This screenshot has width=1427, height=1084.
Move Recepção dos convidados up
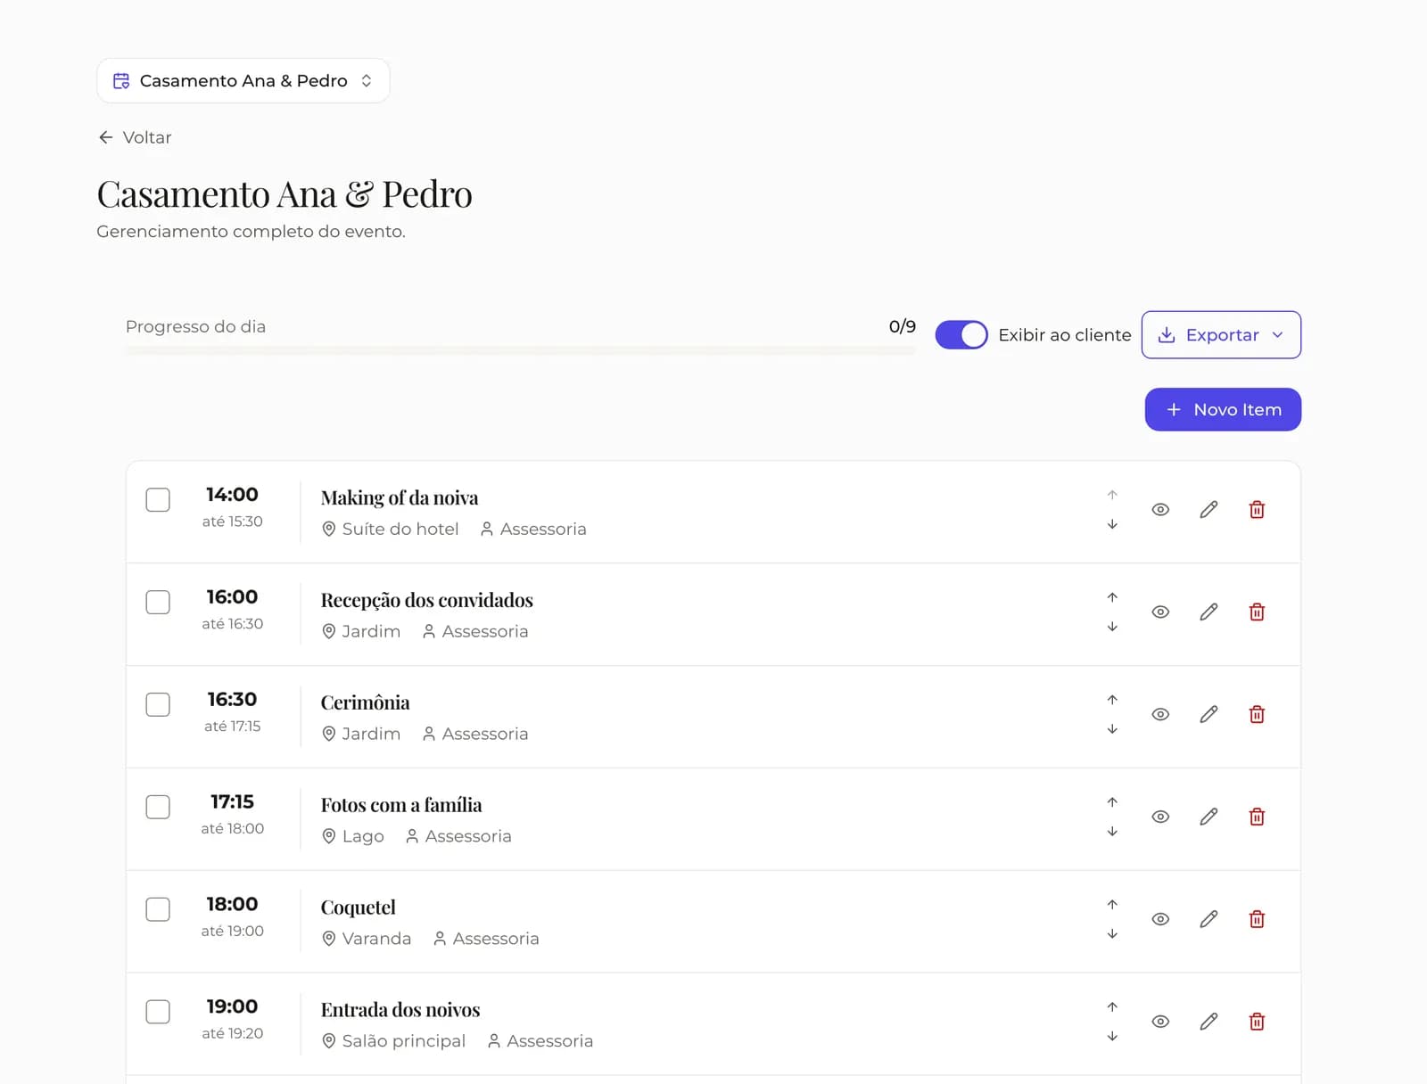(x=1112, y=597)
